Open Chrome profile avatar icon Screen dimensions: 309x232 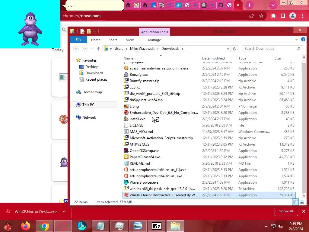tap(293, 16)
